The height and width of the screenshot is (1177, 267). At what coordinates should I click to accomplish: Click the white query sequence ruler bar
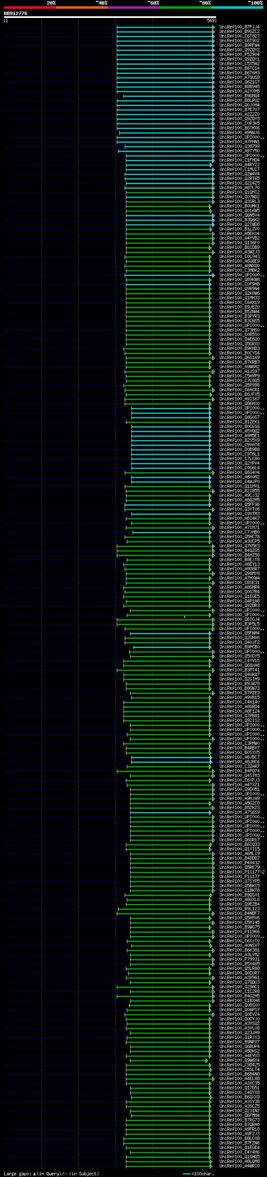pyautogui.click(x=110, y=17)
